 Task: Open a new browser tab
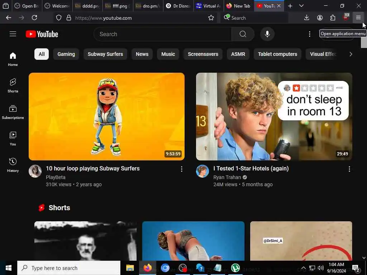[x=290, y=6]
